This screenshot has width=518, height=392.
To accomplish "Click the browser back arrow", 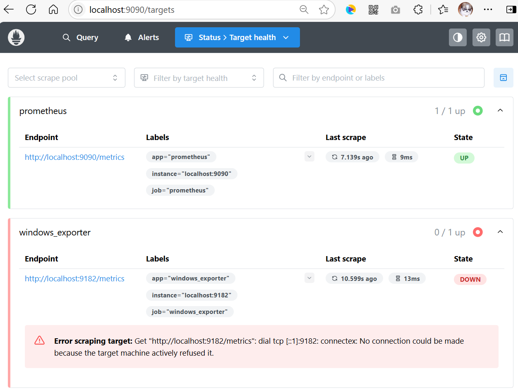I will (9, 10).
